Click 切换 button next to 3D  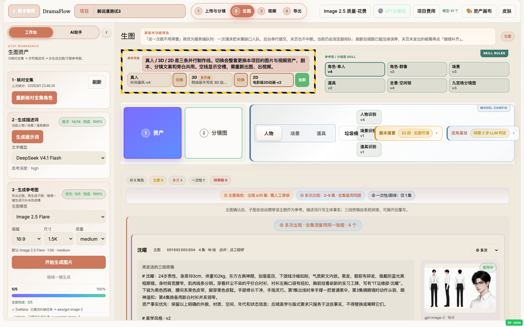(x=241, y=80)
